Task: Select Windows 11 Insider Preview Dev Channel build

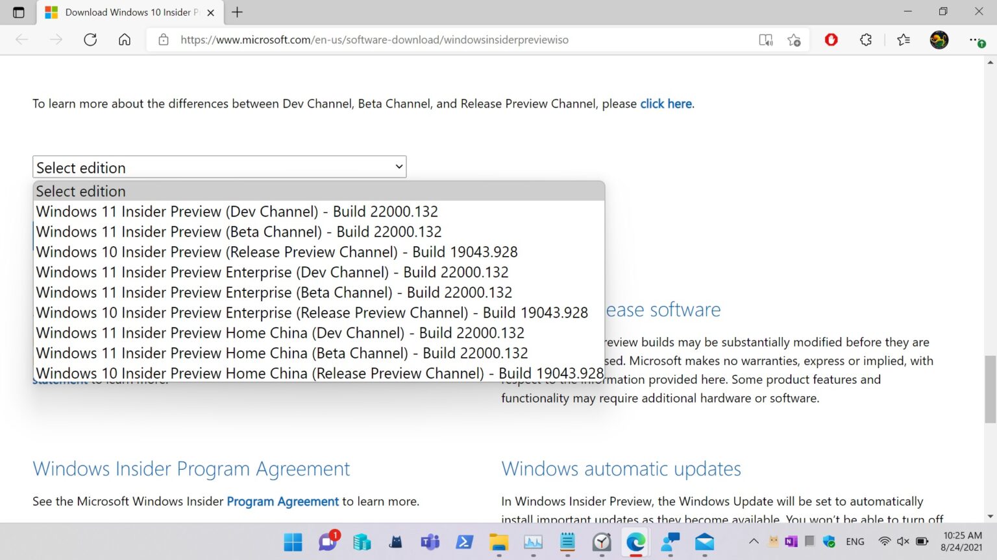Action: pyautogui.click(x=238, y=211)
